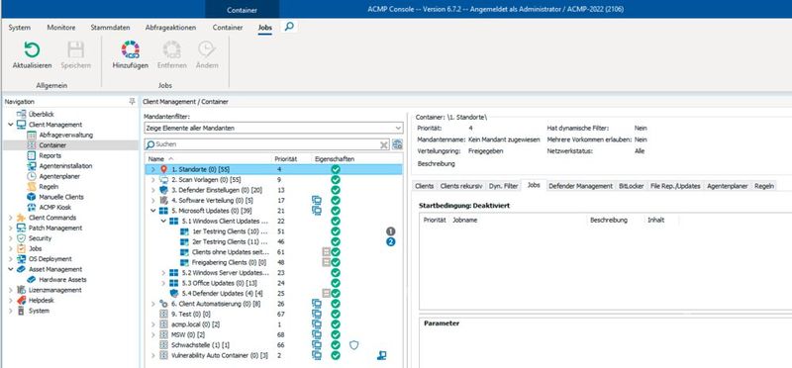Open the Regeln tab in container details

(x=764, y=186)
